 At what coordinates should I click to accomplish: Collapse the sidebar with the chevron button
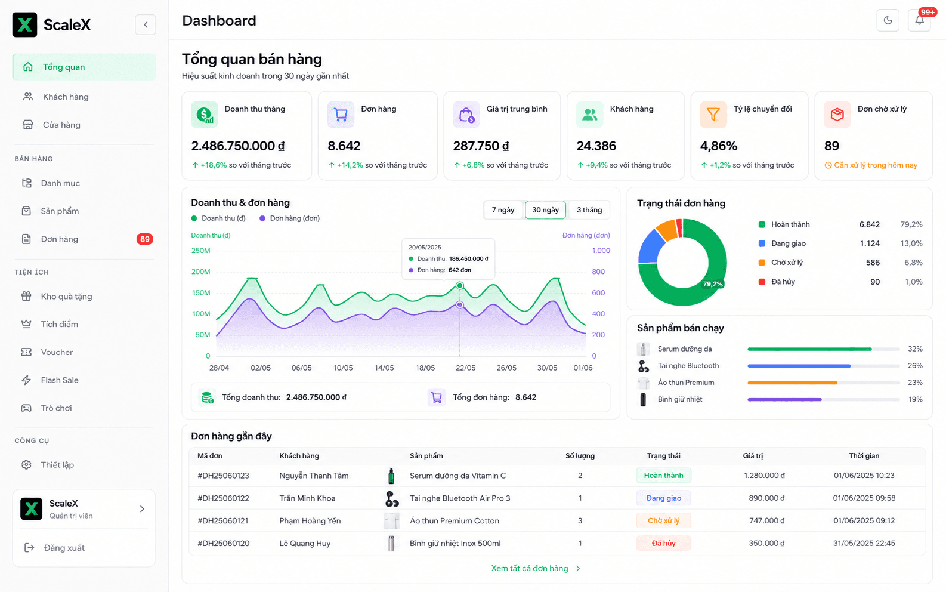pyautogui.click(x=146, y=24)
